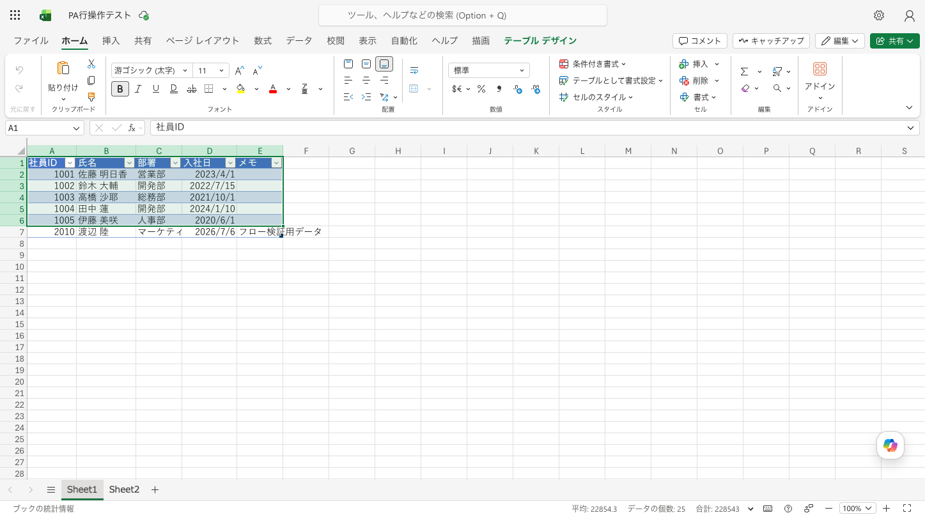Open the 編集 mode button
This screenshot has width=925, height=515.
pos(840,41)
